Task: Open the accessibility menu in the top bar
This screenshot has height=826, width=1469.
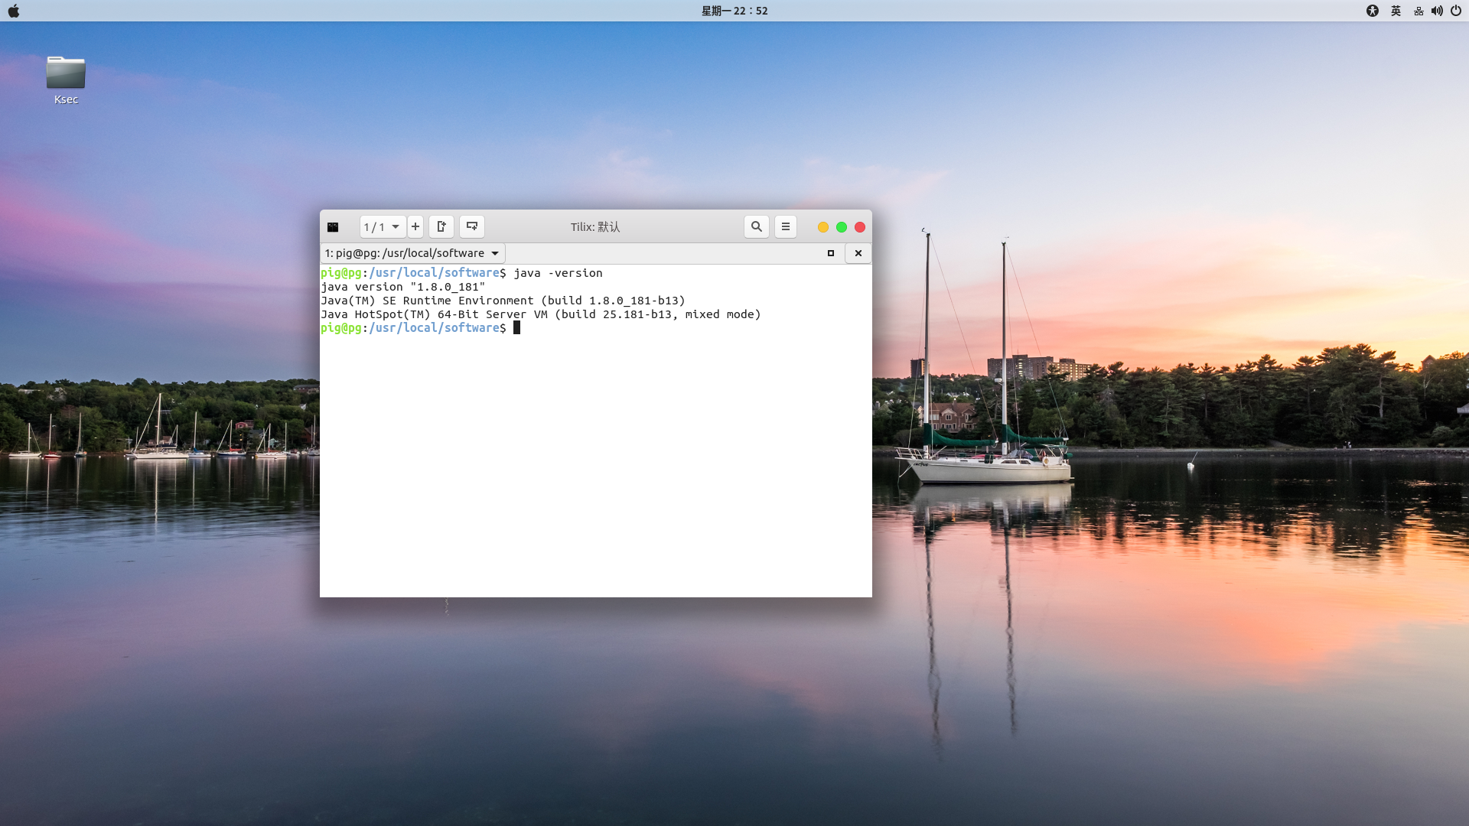Action: click(x=1373, y=11)
